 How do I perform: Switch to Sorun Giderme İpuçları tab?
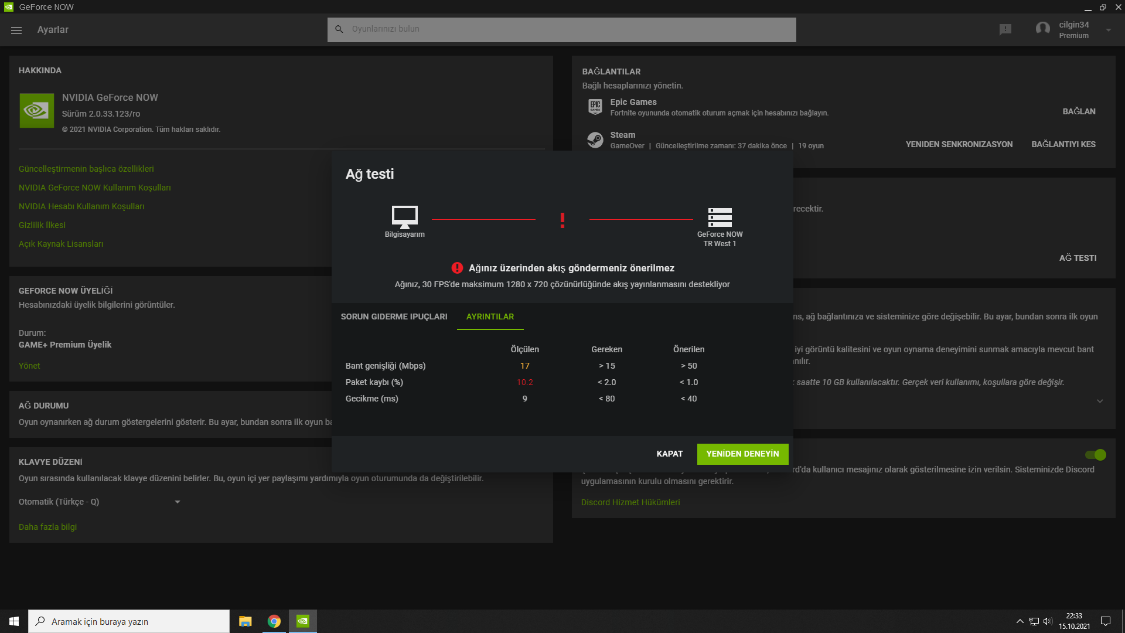394,316
